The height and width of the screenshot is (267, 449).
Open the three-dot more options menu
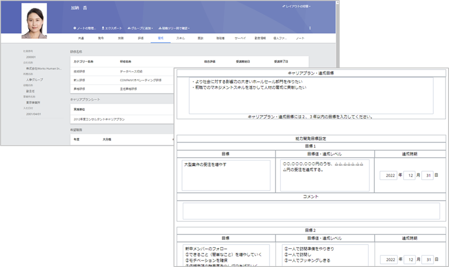click(x=310, y=28)
